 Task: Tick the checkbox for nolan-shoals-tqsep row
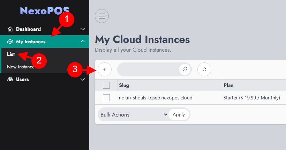106,98
